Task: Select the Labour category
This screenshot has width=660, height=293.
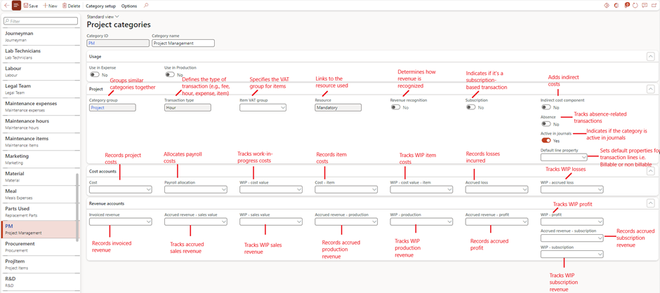Action: (x=40, y=71)
